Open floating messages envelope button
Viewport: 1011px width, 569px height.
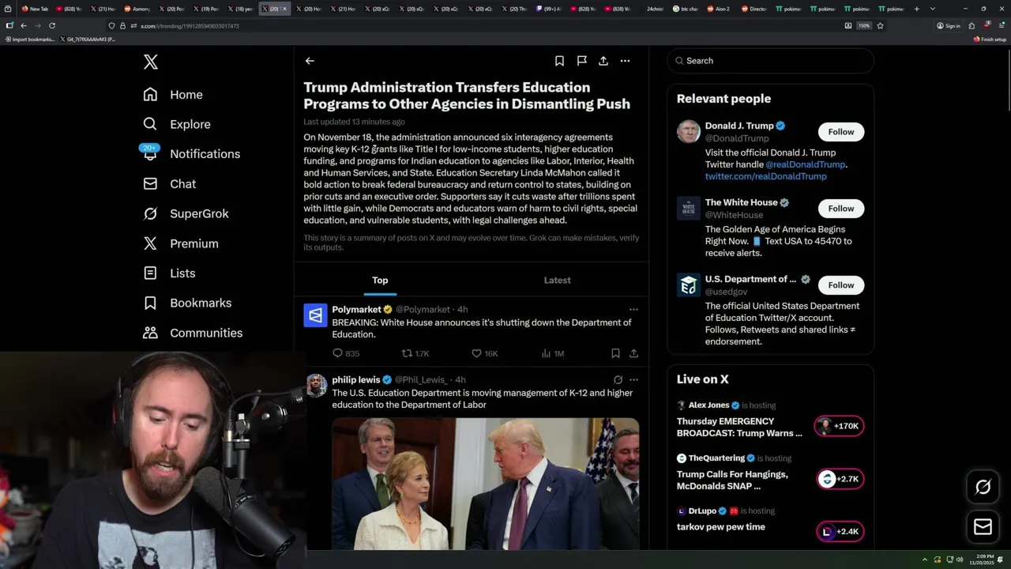pos(983,527)
